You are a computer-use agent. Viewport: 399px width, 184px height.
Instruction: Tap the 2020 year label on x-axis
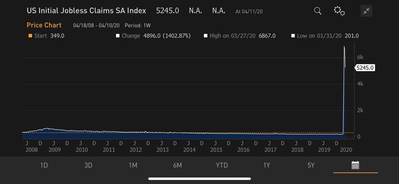(346, 150)
